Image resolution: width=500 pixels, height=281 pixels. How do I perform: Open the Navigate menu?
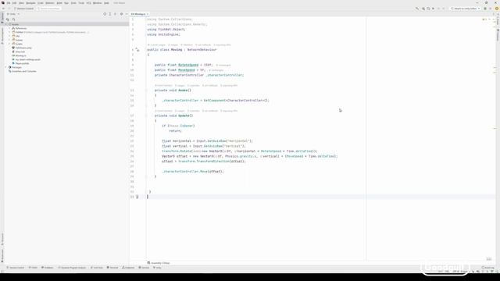pos(30,3)
